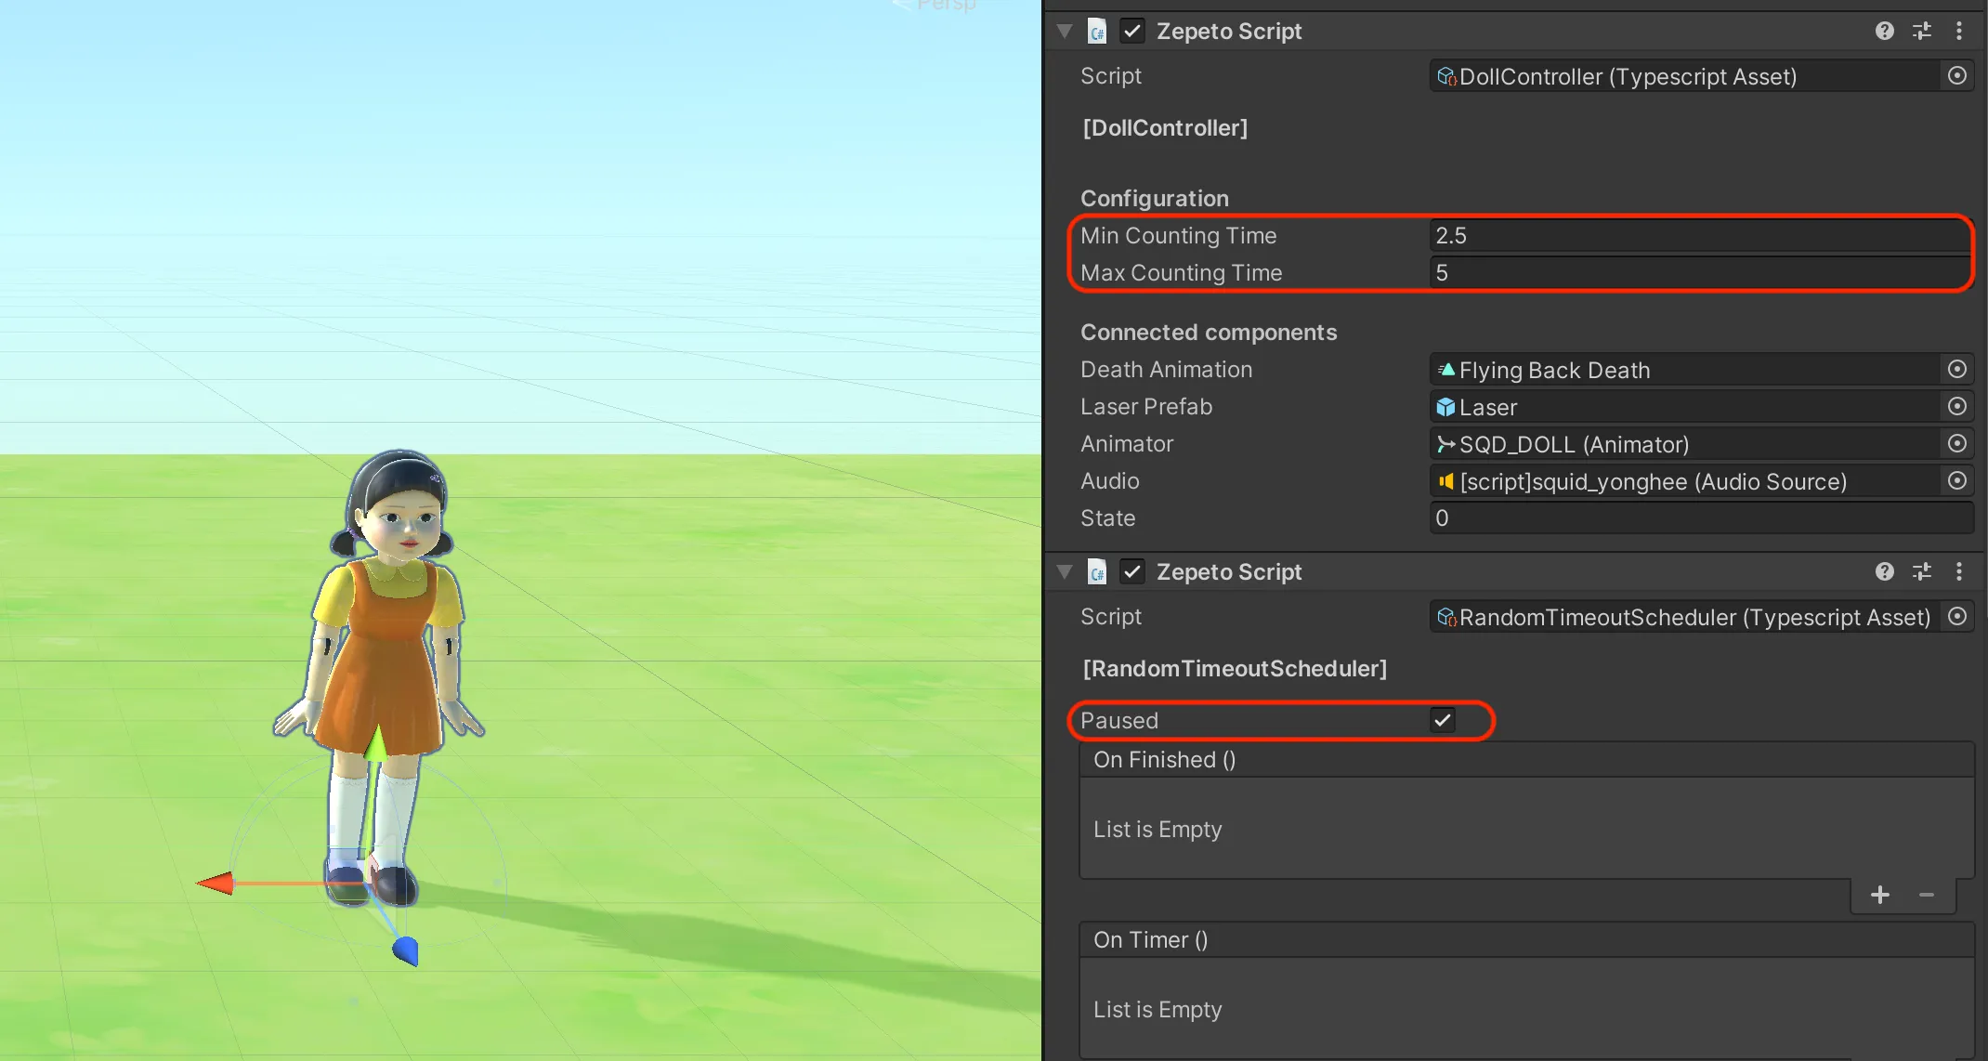Open object picker for RandomTimeoutScheduler script field
This screenshot has height=1061, width=1988.
pyautogui.click(x=1957, y=616)
